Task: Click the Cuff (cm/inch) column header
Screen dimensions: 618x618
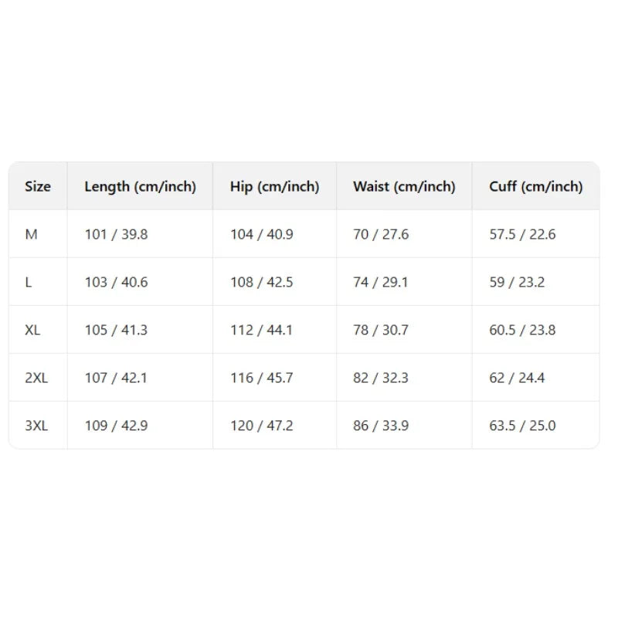Action: (x=535, y=186)
